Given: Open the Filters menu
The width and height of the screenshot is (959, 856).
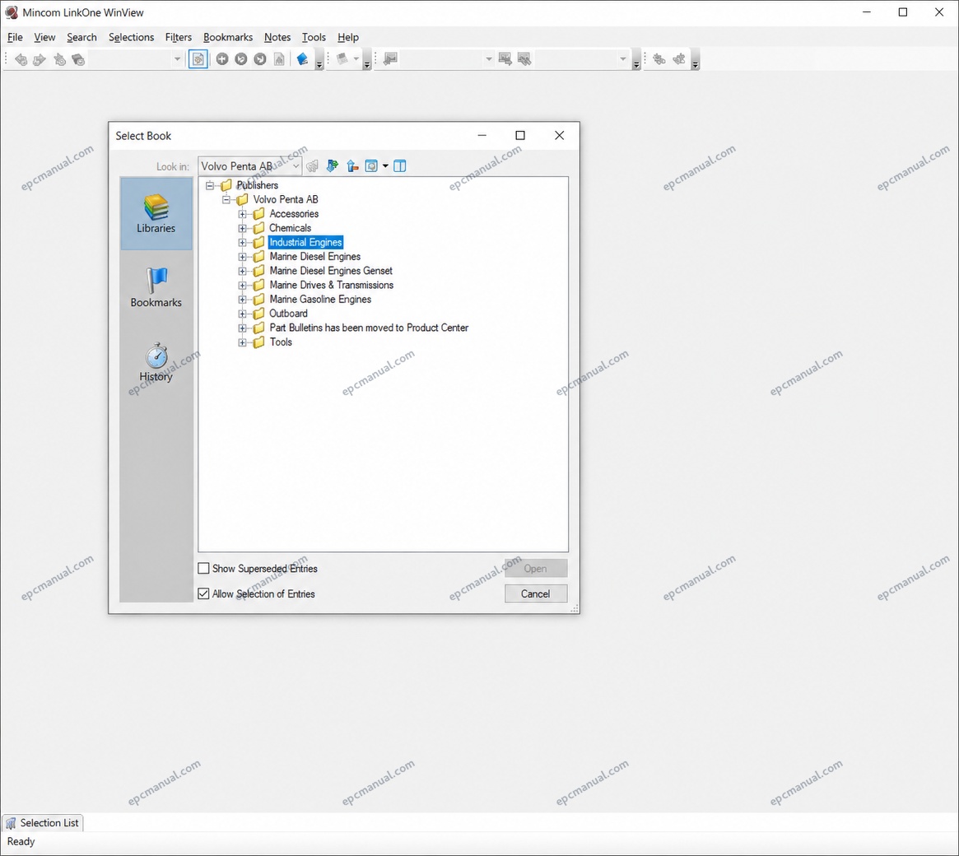Looking at the screenshot, I should pyautogui.click(x=178, y=37).
